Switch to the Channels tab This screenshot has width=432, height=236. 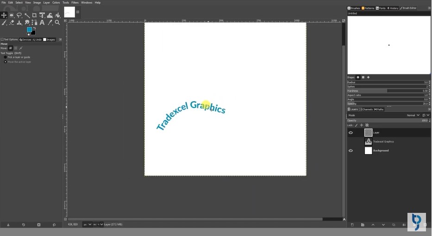[366, 109]
